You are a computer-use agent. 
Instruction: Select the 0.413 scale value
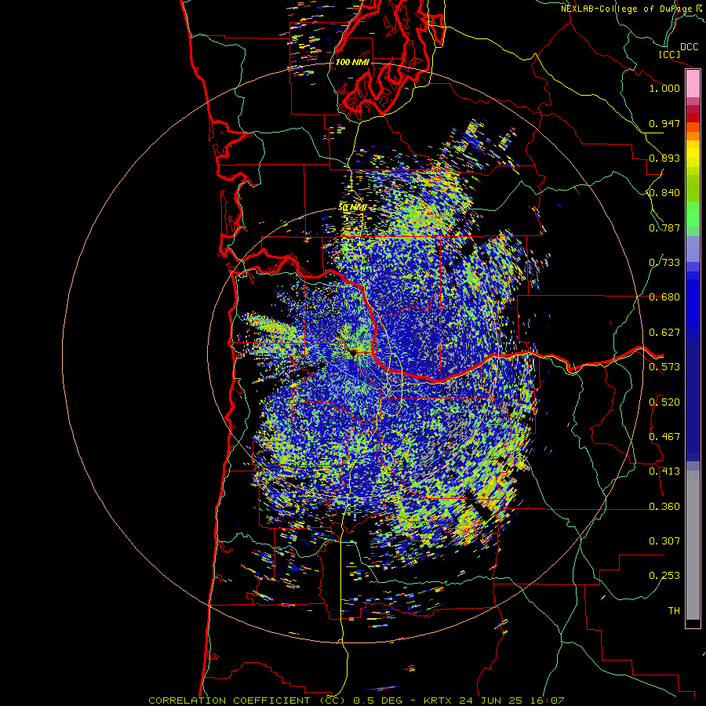[664, 471]
